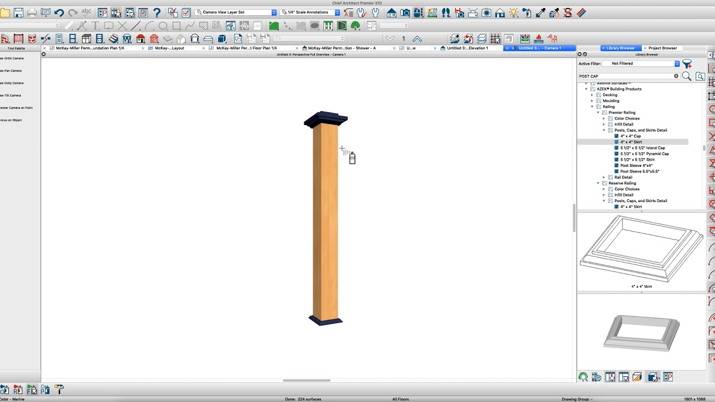This screenshot has width=715, height=402.
Task: Click the library tree vertical scrollbar
Action: click(x=704, y=148)
